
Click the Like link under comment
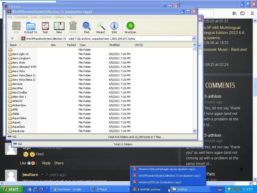click(x=23, y=163)
